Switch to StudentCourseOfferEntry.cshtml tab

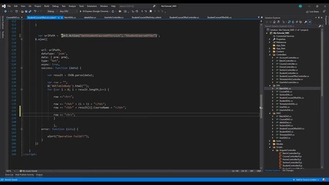pyautogui.click(x=146, y=17)
